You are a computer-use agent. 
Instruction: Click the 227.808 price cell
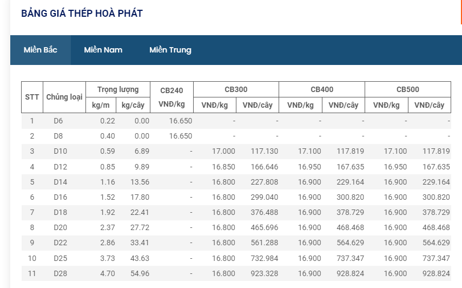click(x=265, y=182)
